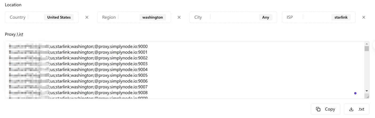Click the purple dot in the proxy list box
The image size is (375, 118).
(x=355, y=93)
